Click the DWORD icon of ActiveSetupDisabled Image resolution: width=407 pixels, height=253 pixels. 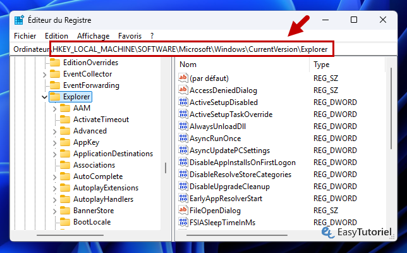(183, 102)
